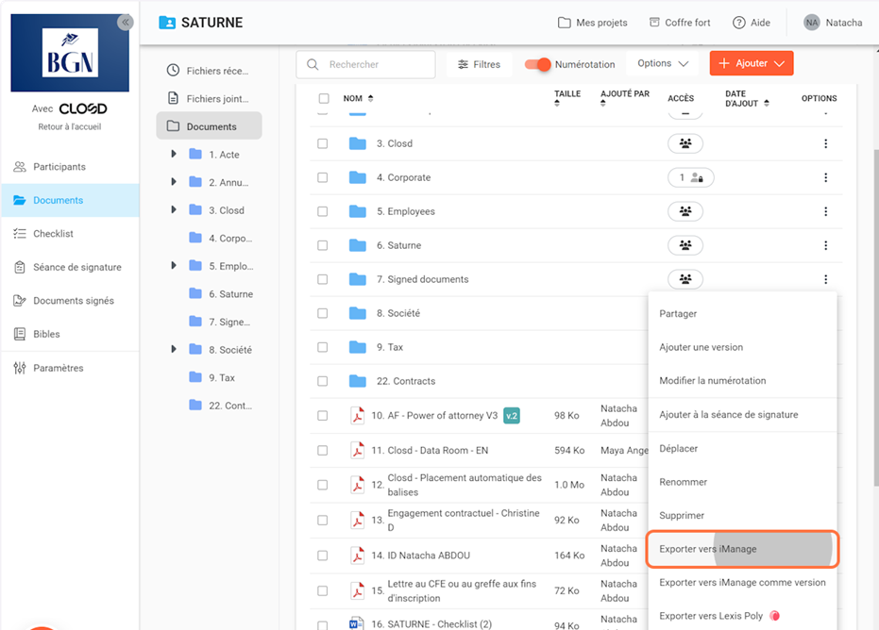The image size is (879, 630).
Task: Open Séance de signature in sidebar
Action: [x=76, y=267]
